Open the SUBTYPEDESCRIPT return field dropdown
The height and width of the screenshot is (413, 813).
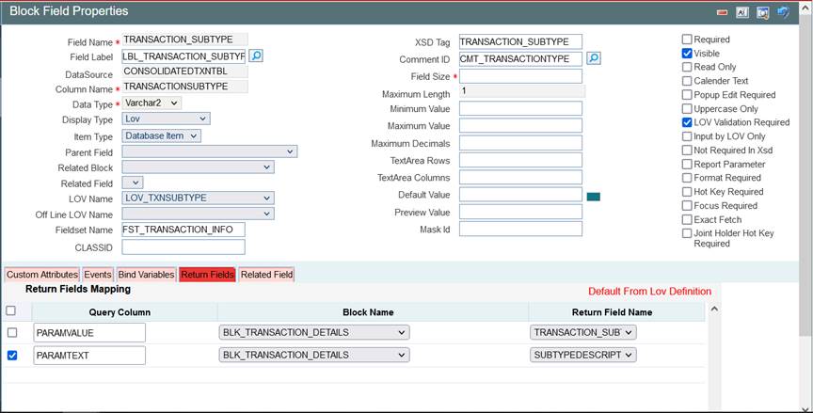(x=583, y=355)
